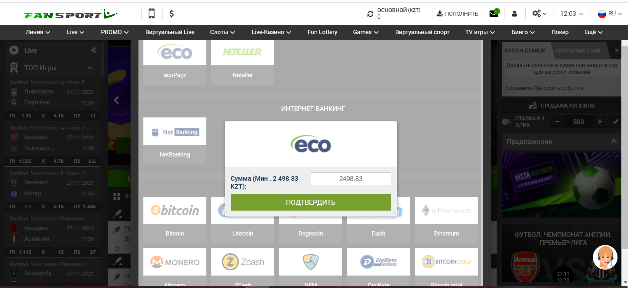Open the Линия menu

tap(38, 32)
